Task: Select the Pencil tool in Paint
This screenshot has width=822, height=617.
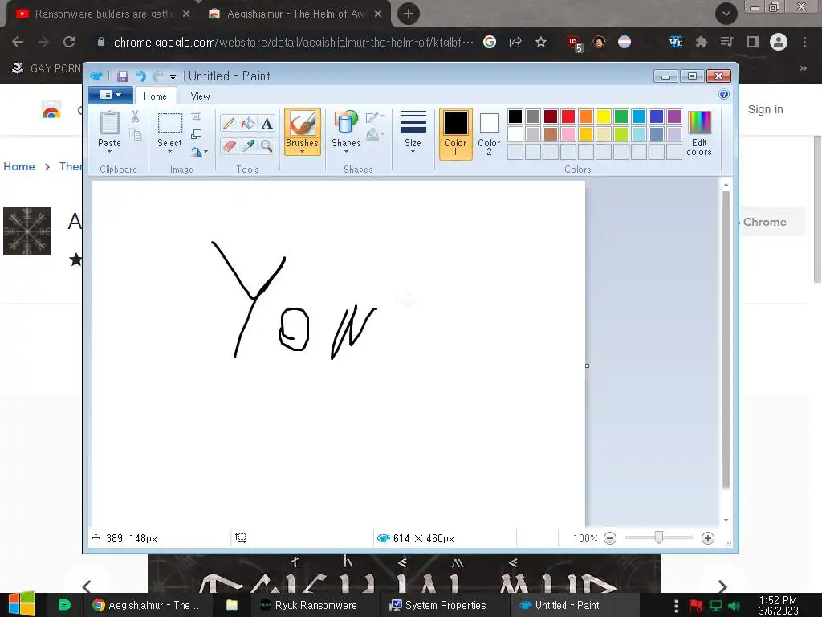Action: (x=229, y=123)
